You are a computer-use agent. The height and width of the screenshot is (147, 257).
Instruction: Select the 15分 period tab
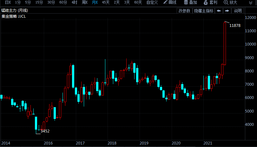pyautogui.click(x=39, y=2)
